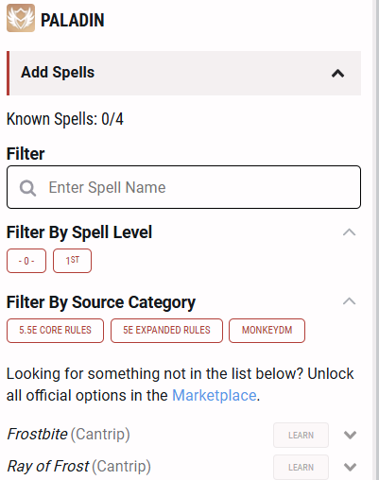
Task: Click the right-side vertical scrollbar
Action: (375, 240)
